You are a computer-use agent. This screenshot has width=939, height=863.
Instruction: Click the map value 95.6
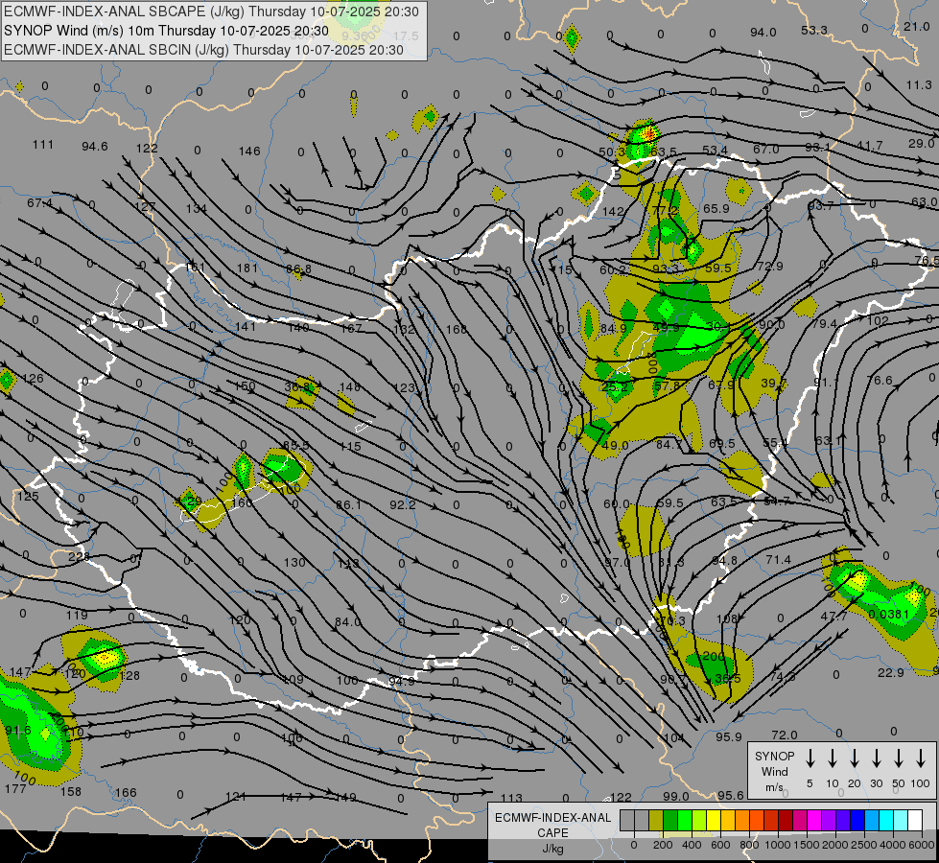coord(731,795)
